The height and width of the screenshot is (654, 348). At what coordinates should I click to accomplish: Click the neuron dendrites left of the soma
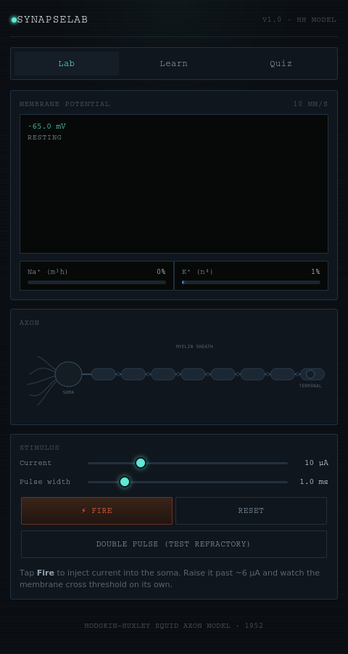41,380
